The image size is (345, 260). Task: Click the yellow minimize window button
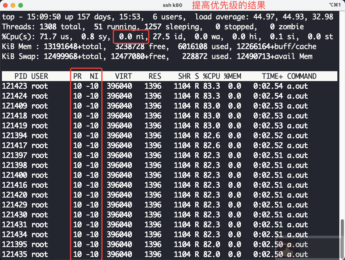pyautogui.click(x=13, y=5)
